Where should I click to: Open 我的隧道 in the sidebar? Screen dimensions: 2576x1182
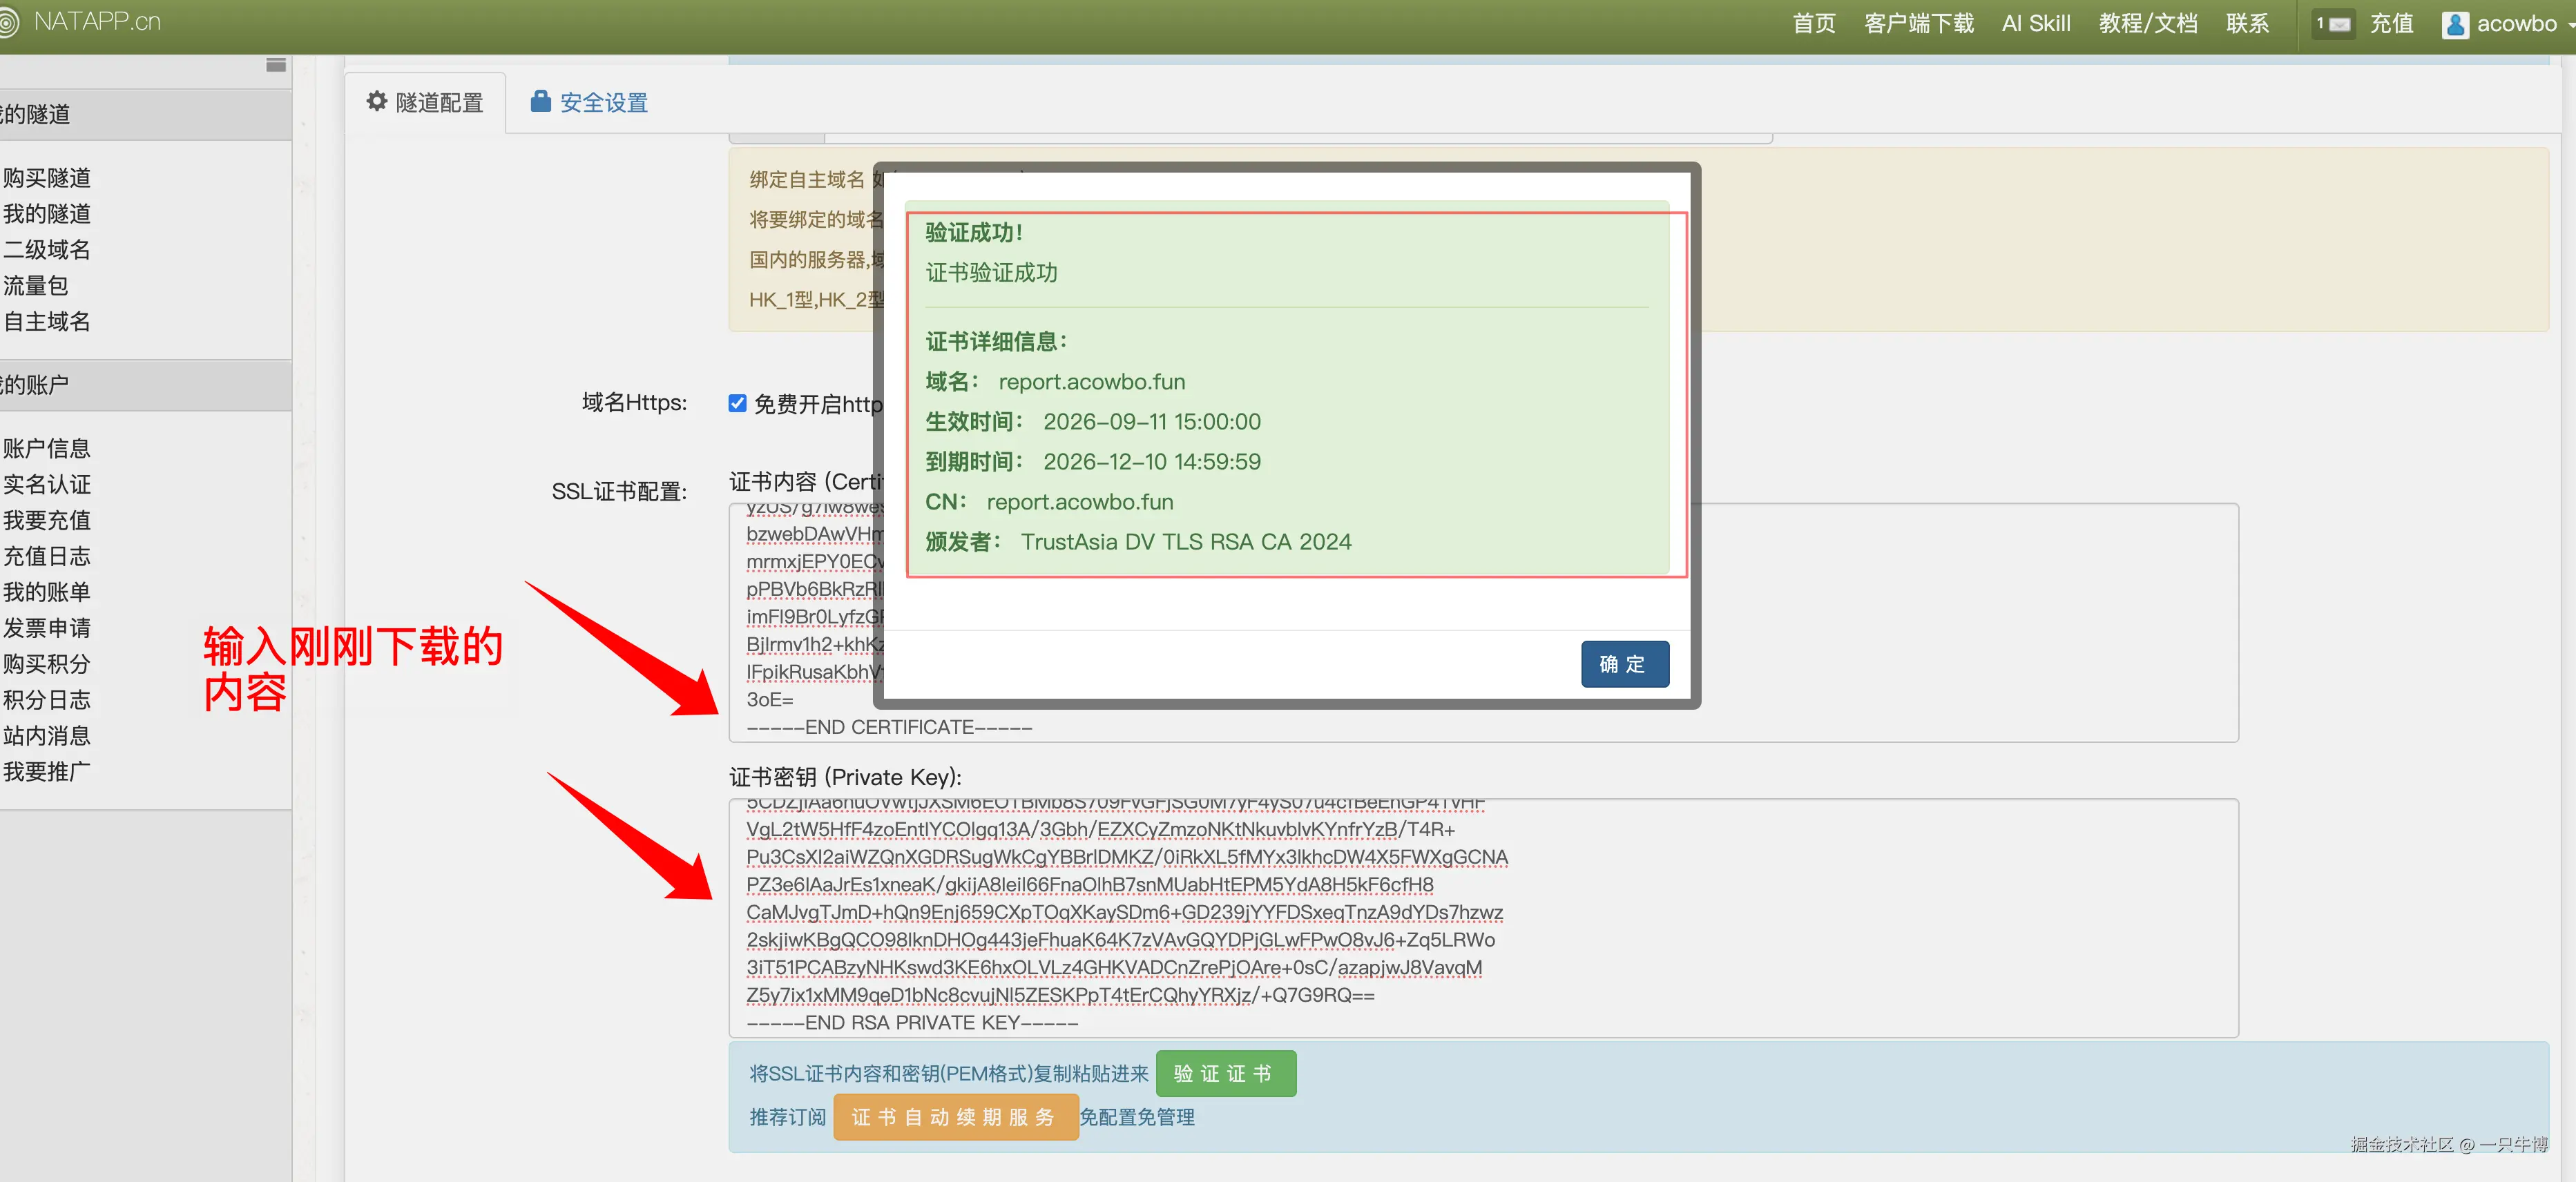click(x=46, y=214)
